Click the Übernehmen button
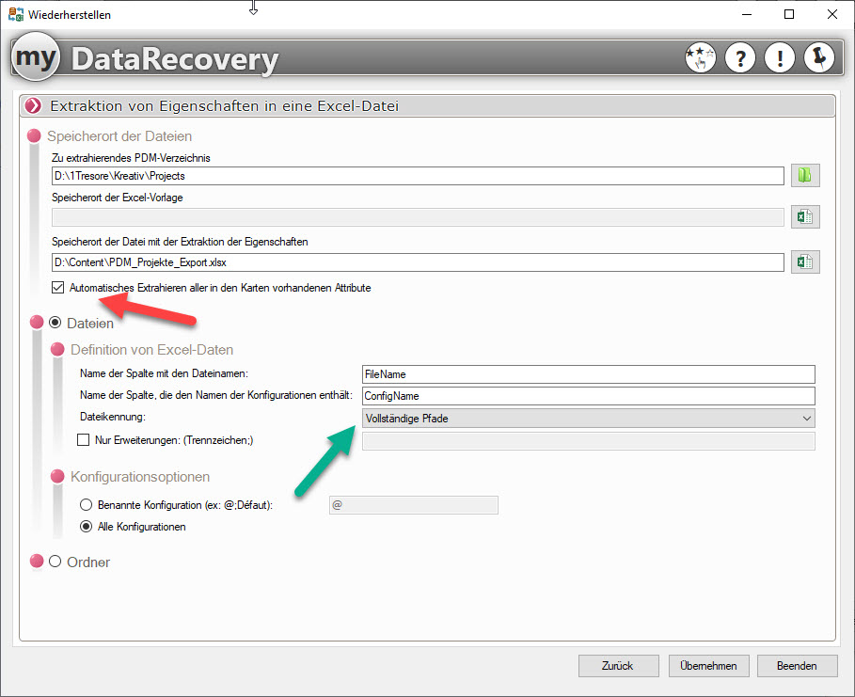This screenshot has height=697, width=855. pyautogui.click(x=708, y=666)
